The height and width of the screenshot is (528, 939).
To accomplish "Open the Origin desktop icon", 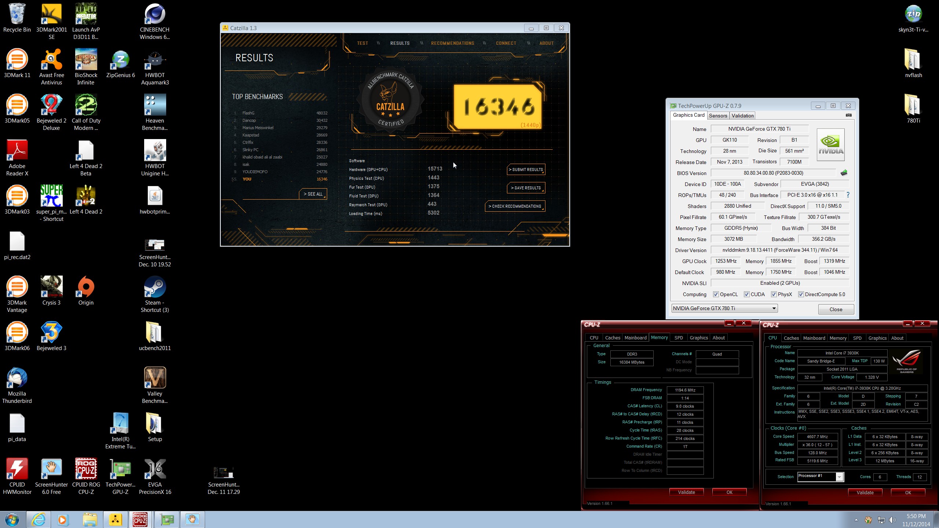I will [86, 291].
